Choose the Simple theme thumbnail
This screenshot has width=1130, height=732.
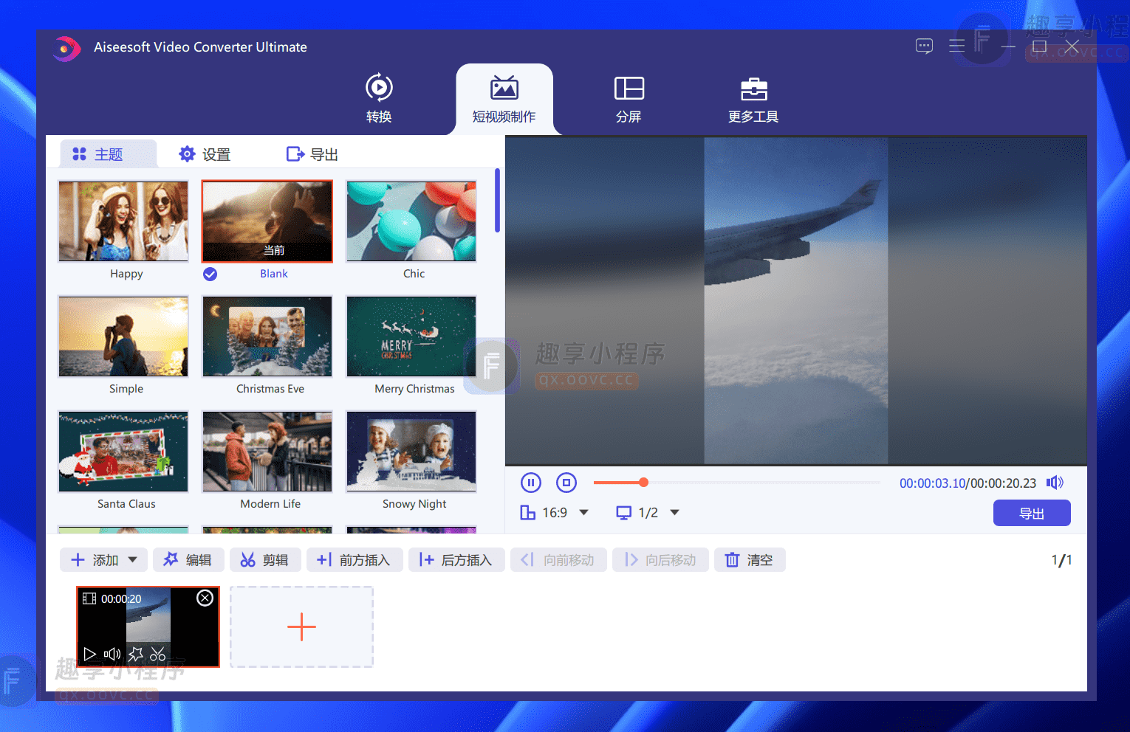click(123, 336)
